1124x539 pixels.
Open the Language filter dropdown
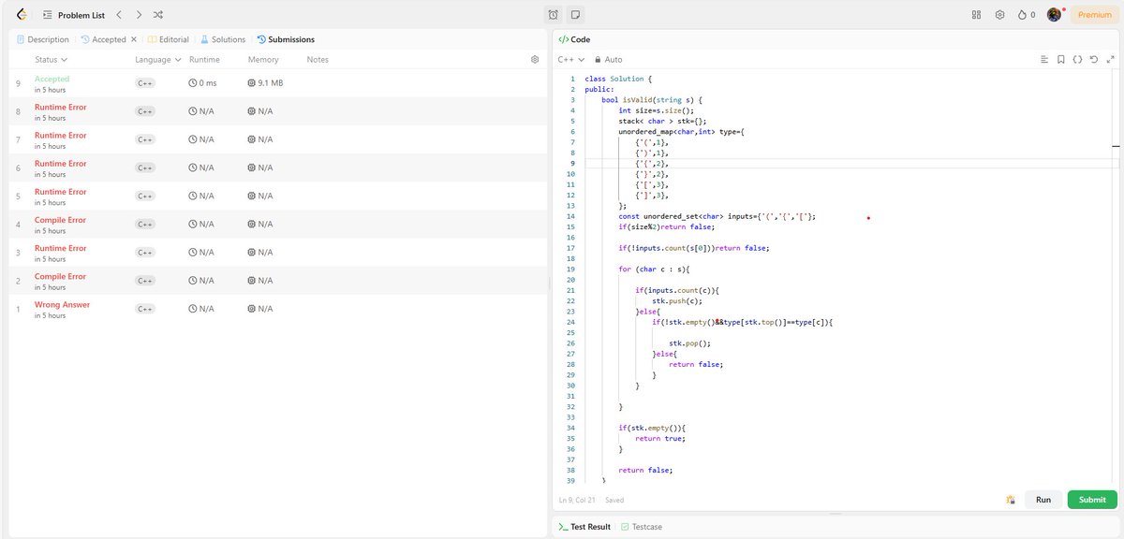click(x=156, y=58)
